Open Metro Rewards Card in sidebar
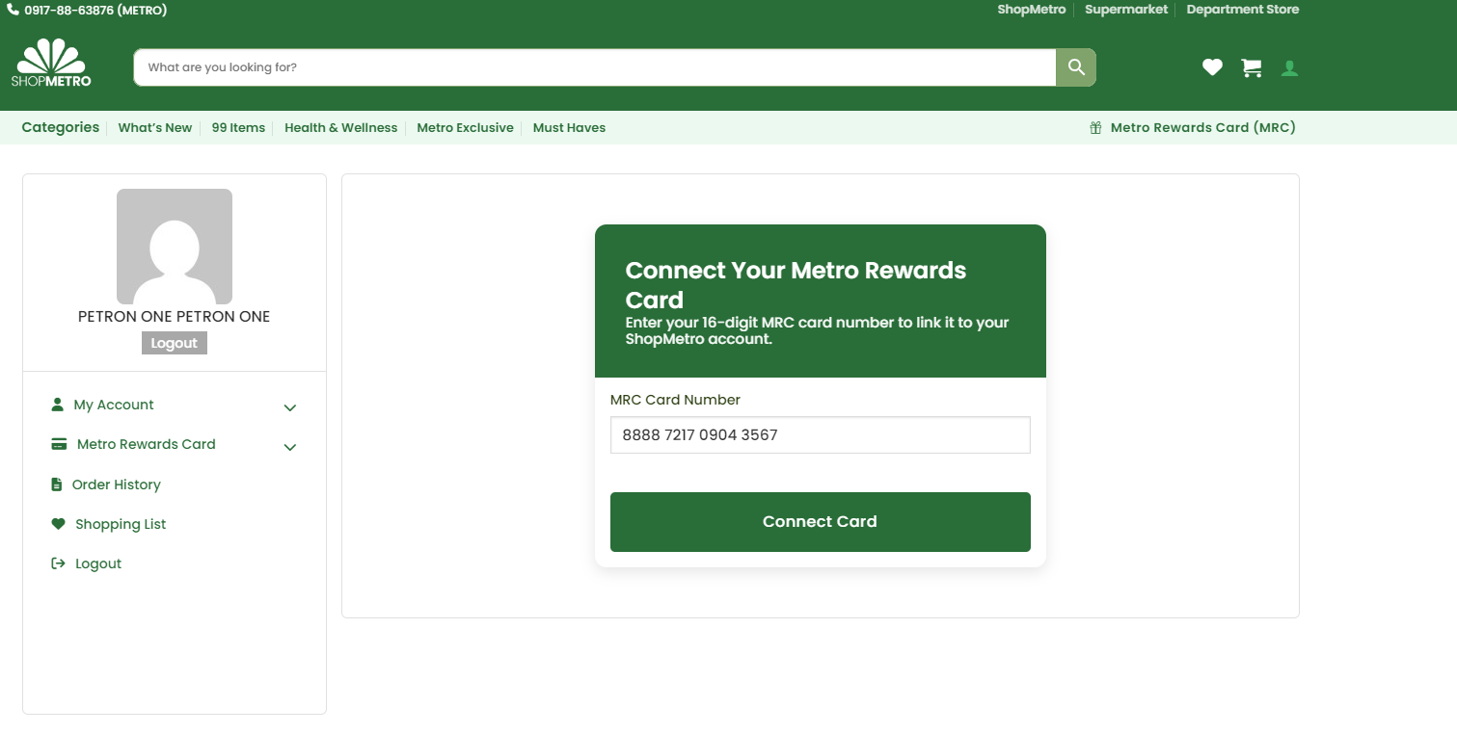Screen dimensions: 1457x733 coord(146,444)
